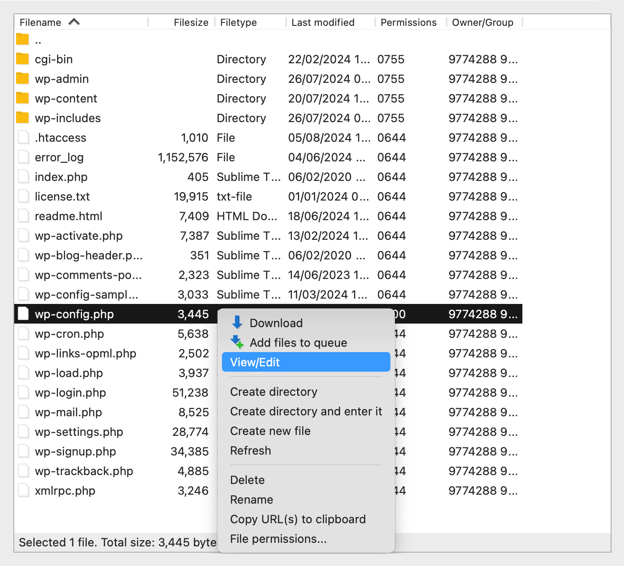The height and width of the screenshot is (566, 624).
Task: Click .htaccess date 05/08/2024
Action: click(x=329, y=138)
